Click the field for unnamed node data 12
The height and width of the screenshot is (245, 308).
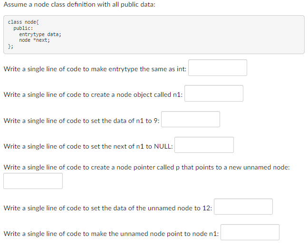pyautogui.click(x=243, y=207)
